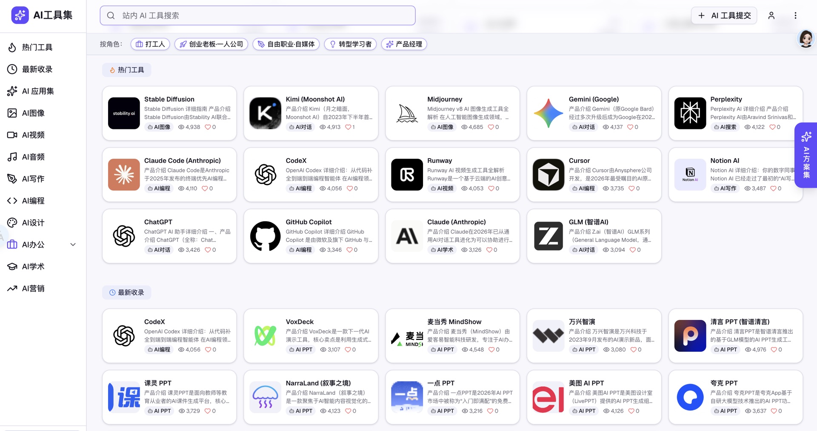Click the Claude (Anthropic) A\ logo

click(x=407, y=236)
